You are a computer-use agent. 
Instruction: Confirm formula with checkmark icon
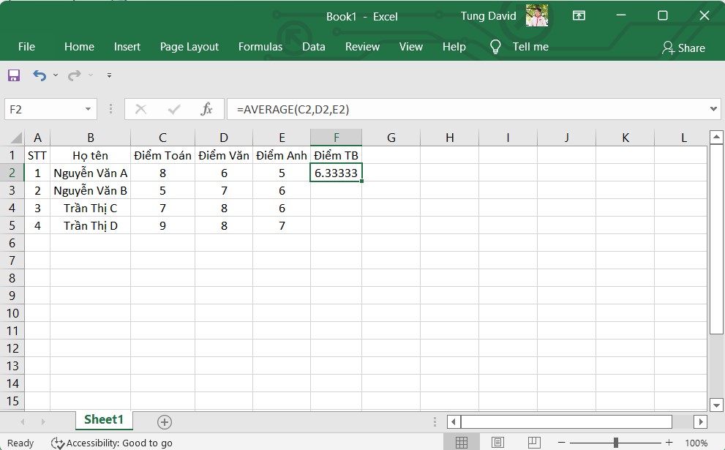[174, 109]
